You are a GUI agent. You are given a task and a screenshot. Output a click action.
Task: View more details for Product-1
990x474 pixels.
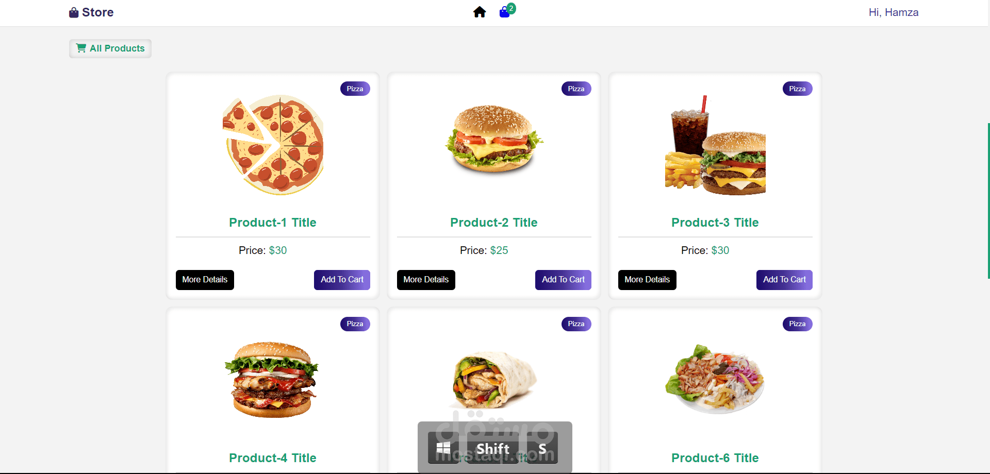point(205,280)
